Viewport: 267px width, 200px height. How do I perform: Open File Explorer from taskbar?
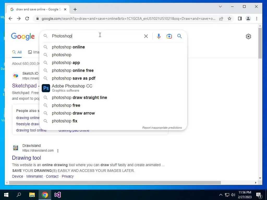[x=32, y=195]
